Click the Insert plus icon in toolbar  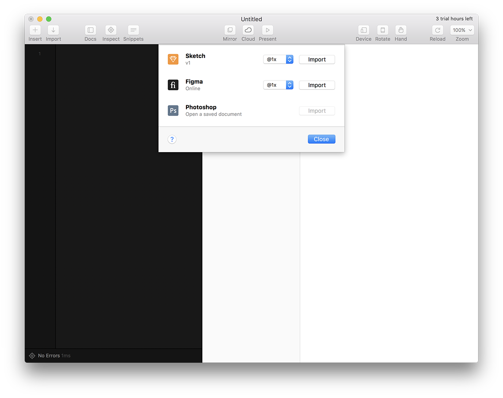click(x=35, y=30)
